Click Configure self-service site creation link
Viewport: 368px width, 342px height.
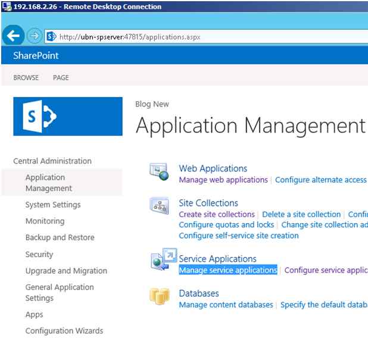[239, 236]
